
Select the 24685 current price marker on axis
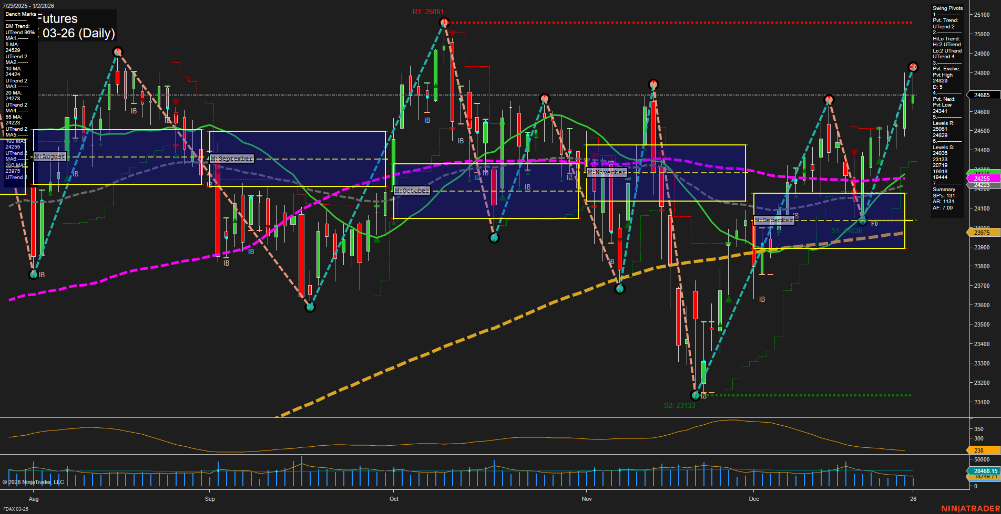click(981, 95)
